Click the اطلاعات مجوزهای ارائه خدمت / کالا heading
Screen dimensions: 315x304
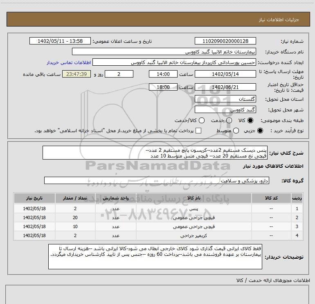[273, 280]
